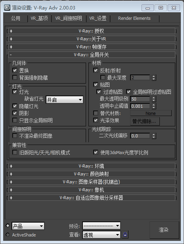The width and height of the screenshot is (184, 244).
Task: Enable the 最大深度 checkbox
Action: tap(103, 77)
